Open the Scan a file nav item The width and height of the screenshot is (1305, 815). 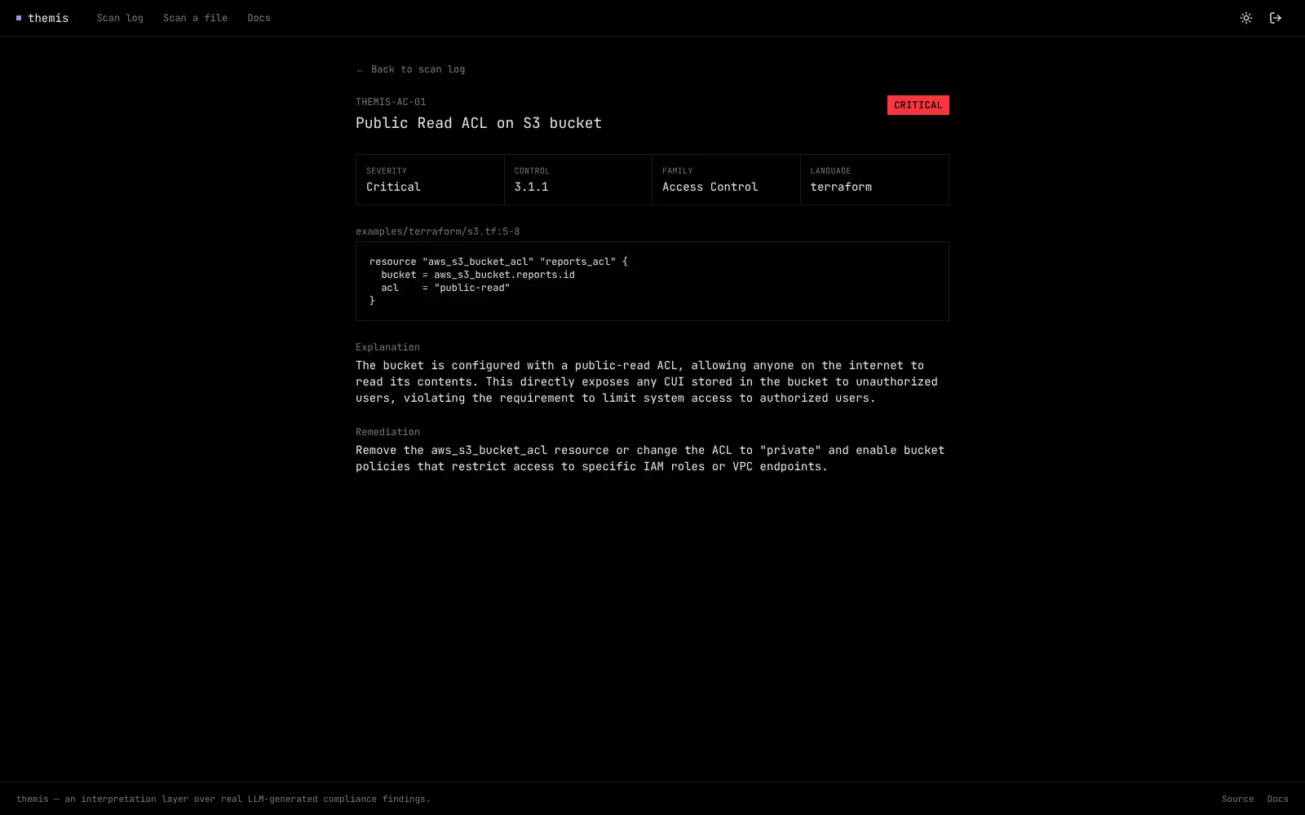pos(195,18)
